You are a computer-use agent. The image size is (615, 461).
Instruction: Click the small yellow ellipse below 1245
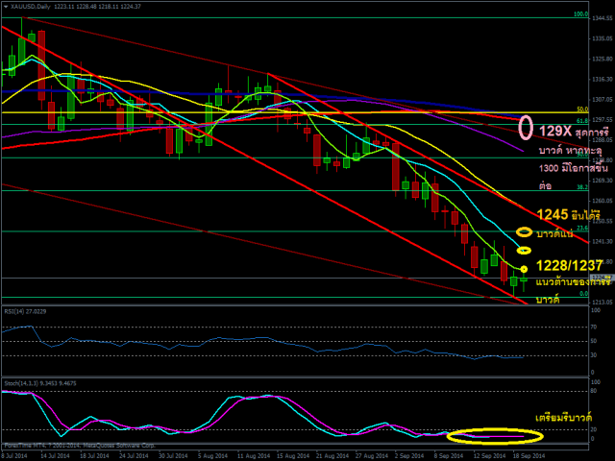point(524,251)
